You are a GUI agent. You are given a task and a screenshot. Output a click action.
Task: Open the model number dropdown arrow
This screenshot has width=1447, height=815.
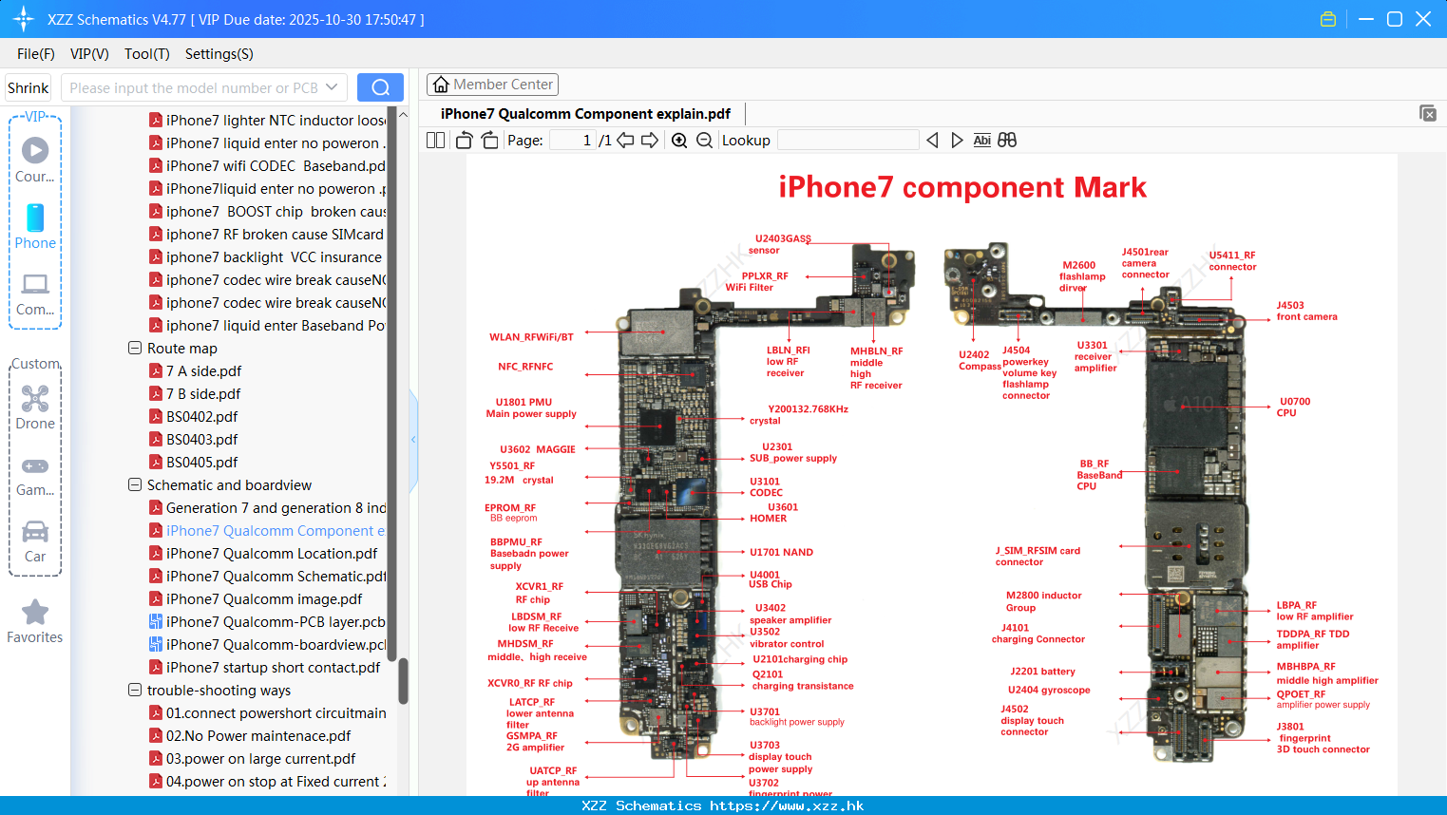(x=332, y=87)
